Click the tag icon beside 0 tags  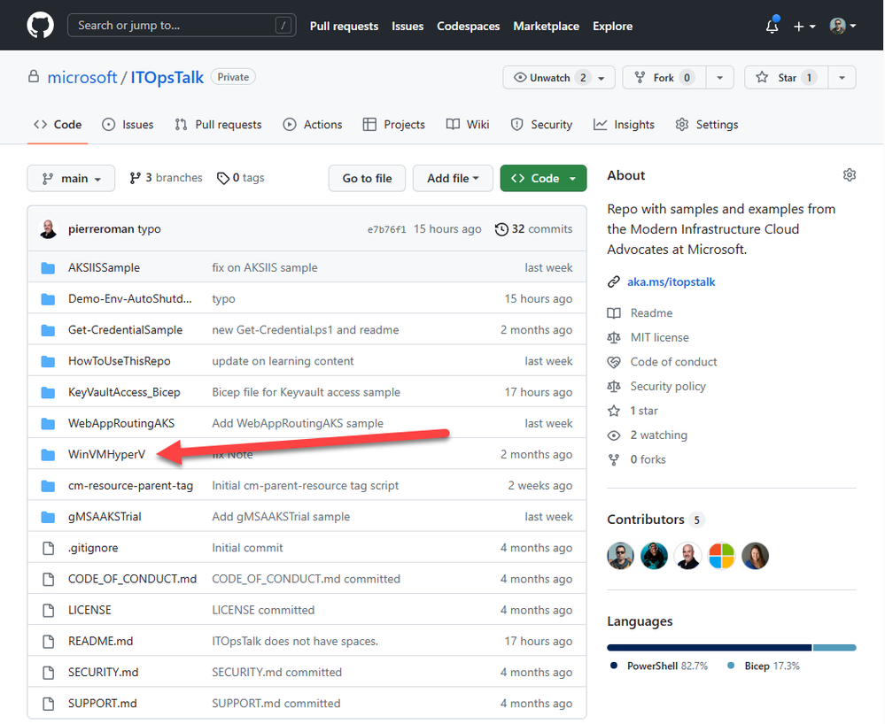point(223,178)
